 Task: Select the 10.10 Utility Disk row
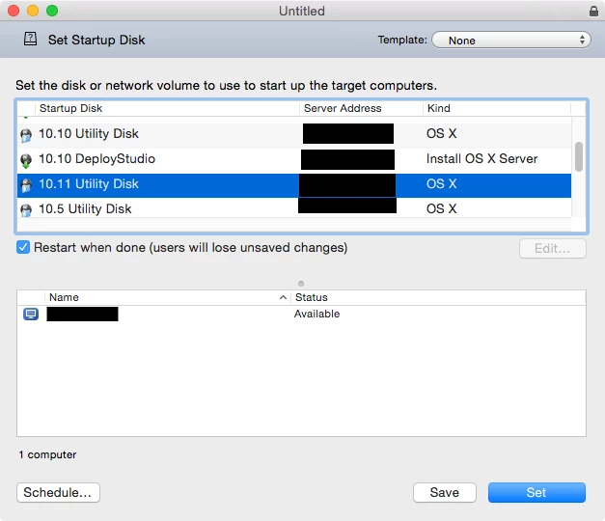click(x=294, y=134)
